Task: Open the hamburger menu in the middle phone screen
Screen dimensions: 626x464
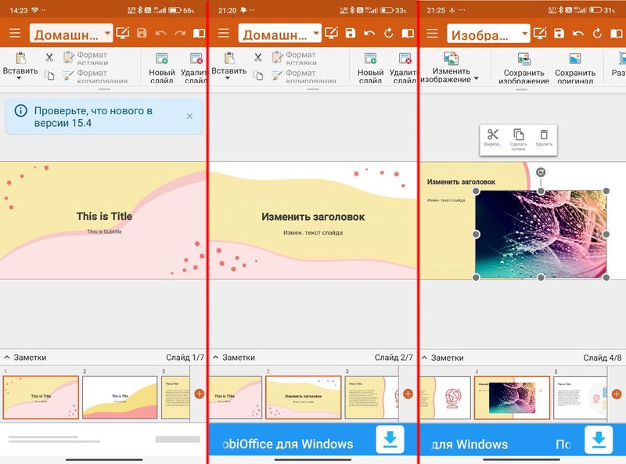Action: click(224, 33)
